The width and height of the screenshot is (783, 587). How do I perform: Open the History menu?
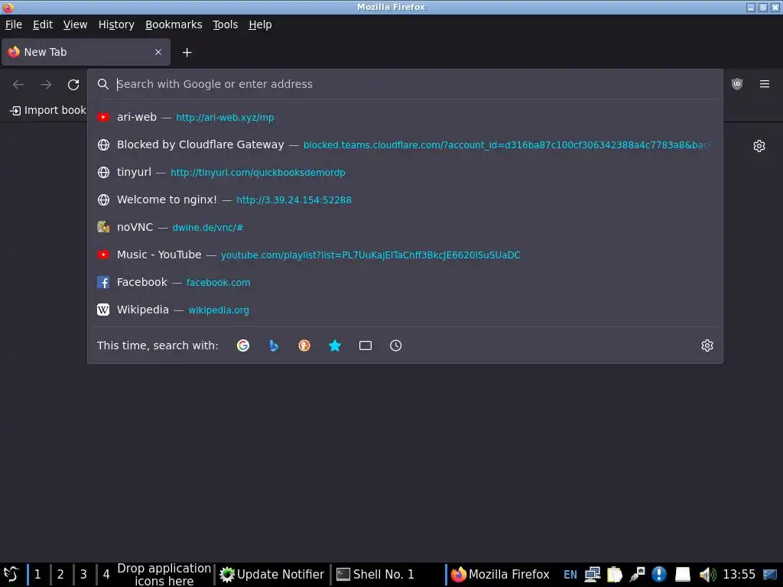[x=116, y=24]
